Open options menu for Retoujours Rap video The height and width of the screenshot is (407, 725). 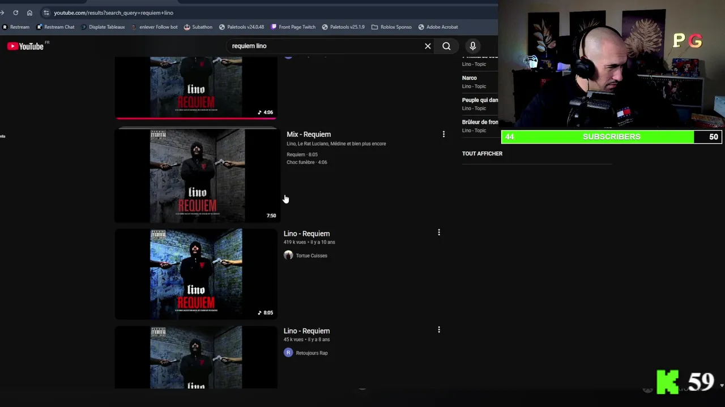438,330
